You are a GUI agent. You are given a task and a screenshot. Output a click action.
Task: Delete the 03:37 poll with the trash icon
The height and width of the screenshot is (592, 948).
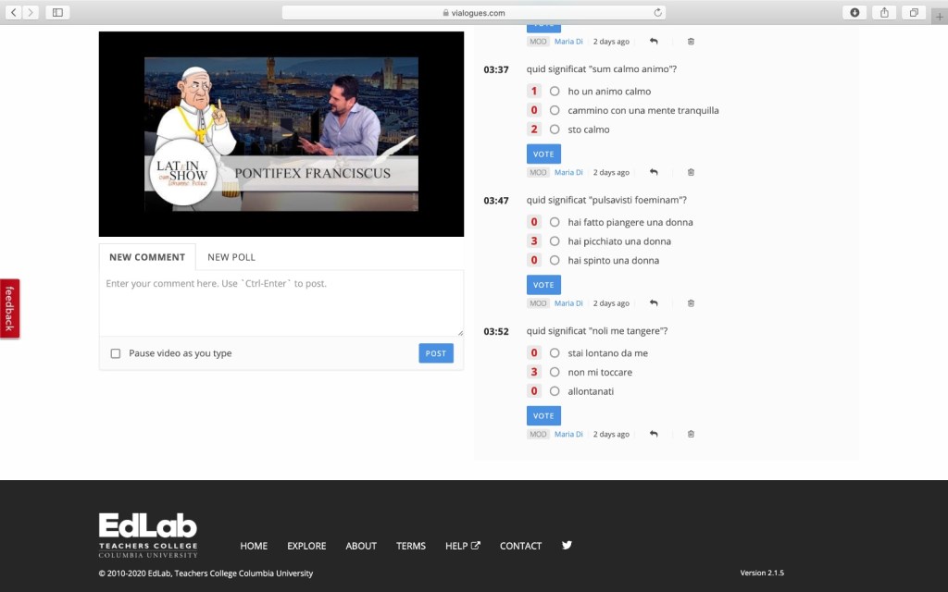tap(691, 172)
